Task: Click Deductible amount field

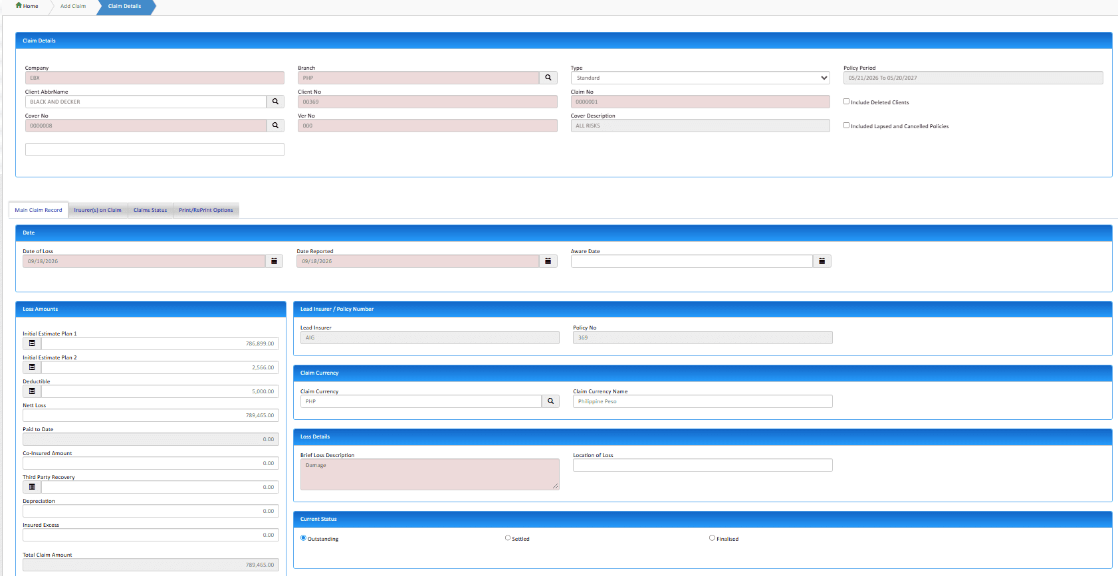Action: coord(160,391)
